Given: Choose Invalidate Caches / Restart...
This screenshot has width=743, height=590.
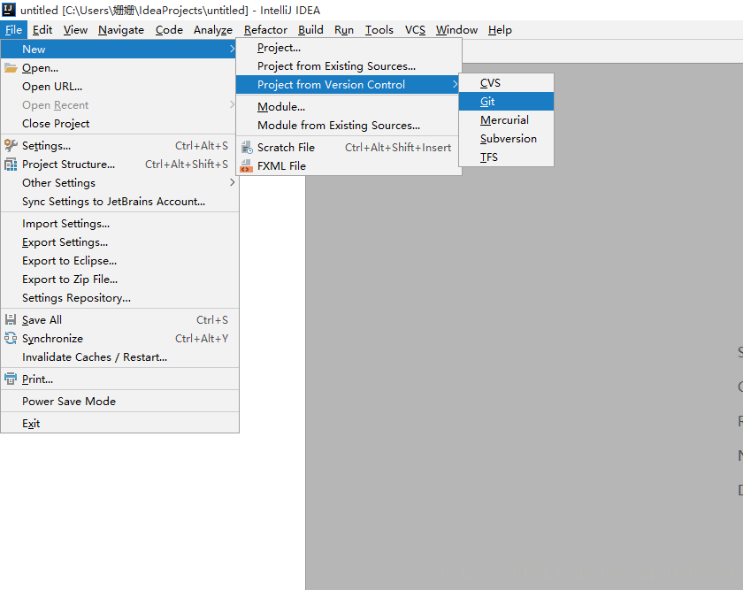Looking at the screenshot, I should click(119, 356).
